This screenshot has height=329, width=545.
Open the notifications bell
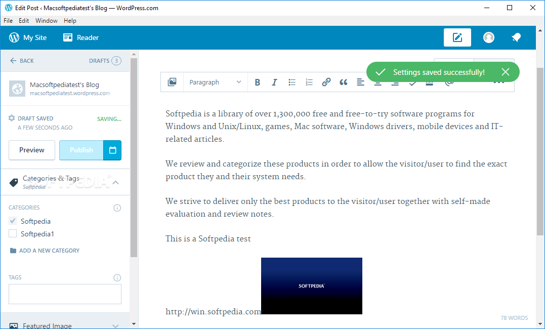click(x=516, y=37)
